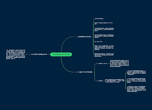Select third leaf about parents' support duty

pos(104,29)
